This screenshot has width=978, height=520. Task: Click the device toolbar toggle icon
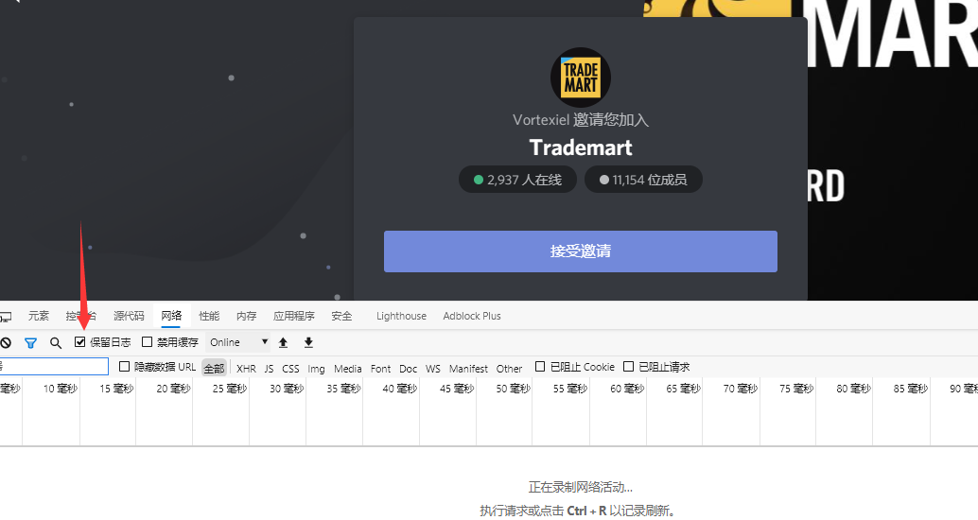coord(5,317)
